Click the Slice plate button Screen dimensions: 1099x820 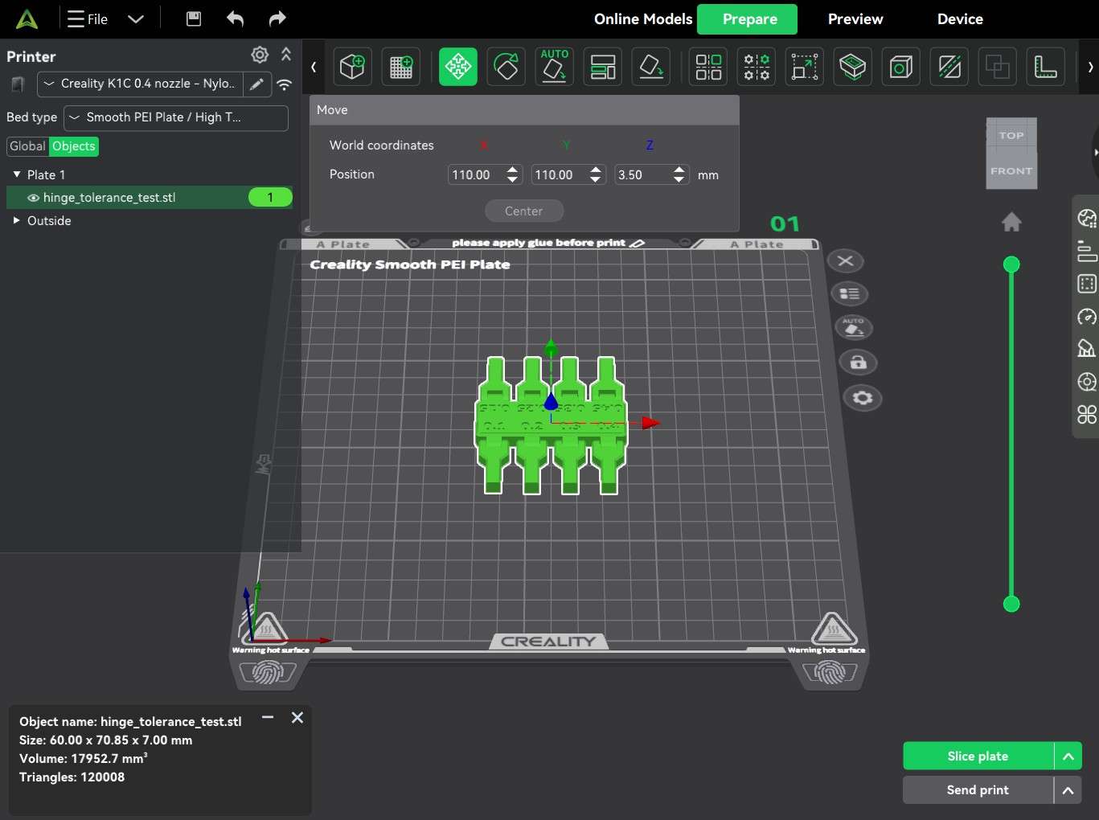point(978,756)
